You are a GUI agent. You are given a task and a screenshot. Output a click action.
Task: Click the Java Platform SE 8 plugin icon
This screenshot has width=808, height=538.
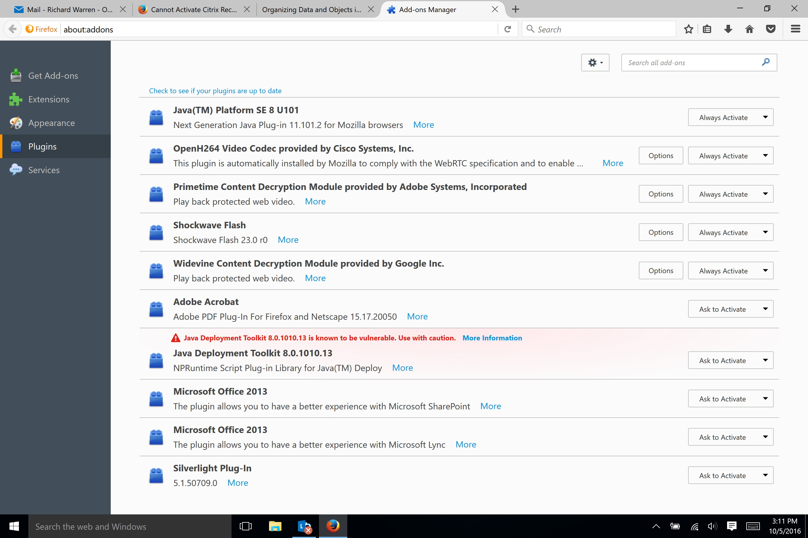[x=156, y=117]
